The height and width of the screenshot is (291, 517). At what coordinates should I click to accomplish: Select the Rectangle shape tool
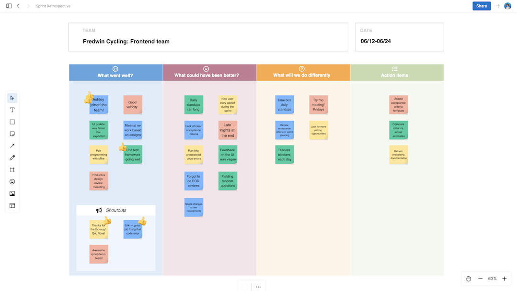[x=12, y=122]
